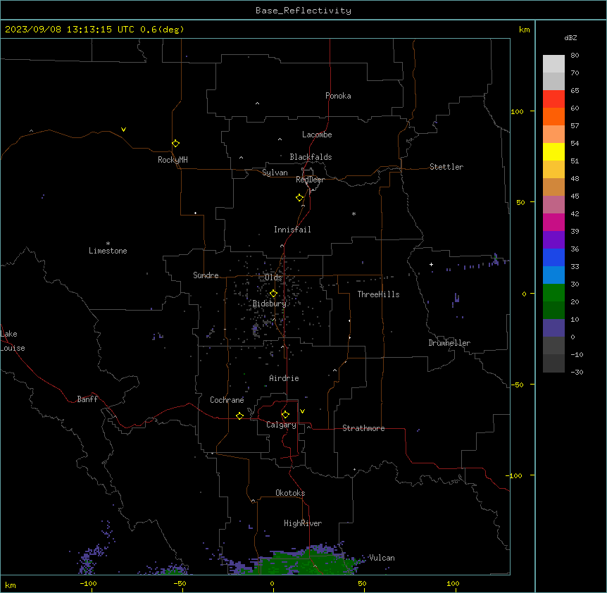Click the light grey swatch between 80 and 70 dBZ
The height and width of the screenshot is (593, 607).
[x=553, y=64]
